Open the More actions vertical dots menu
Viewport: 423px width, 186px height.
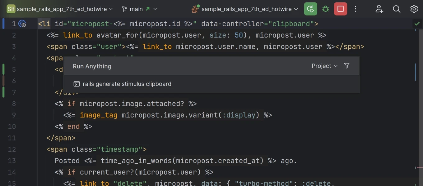(x=356, y=9)
